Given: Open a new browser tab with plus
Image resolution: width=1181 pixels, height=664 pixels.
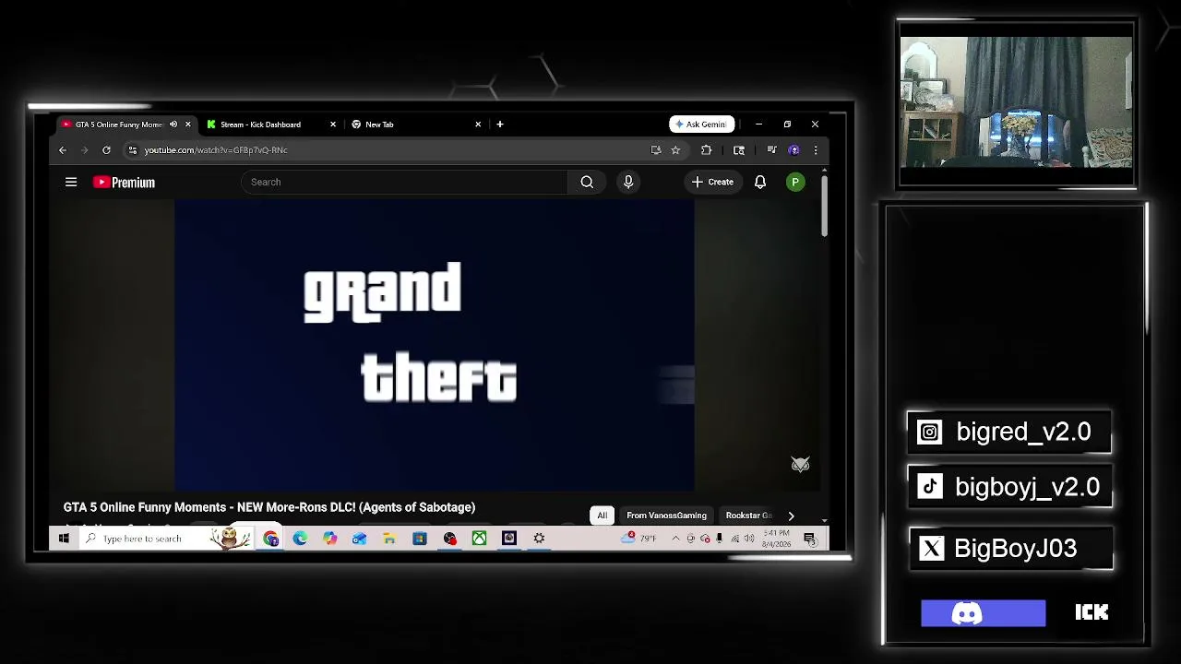Looking at the screenshot, I should (500, 125).
